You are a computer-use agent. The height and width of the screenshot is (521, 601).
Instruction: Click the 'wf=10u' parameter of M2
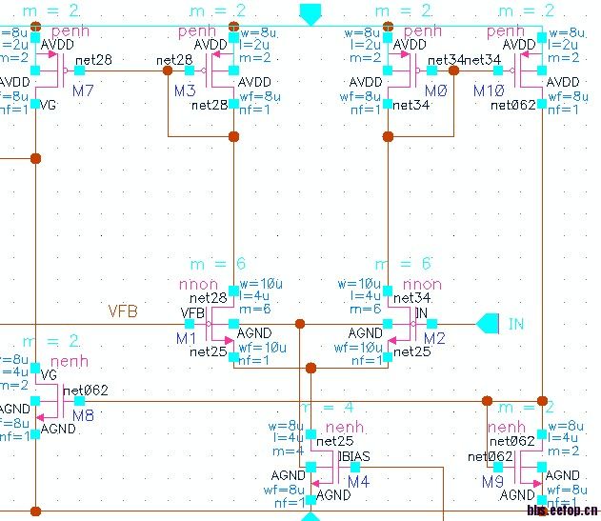coord(358,348)
